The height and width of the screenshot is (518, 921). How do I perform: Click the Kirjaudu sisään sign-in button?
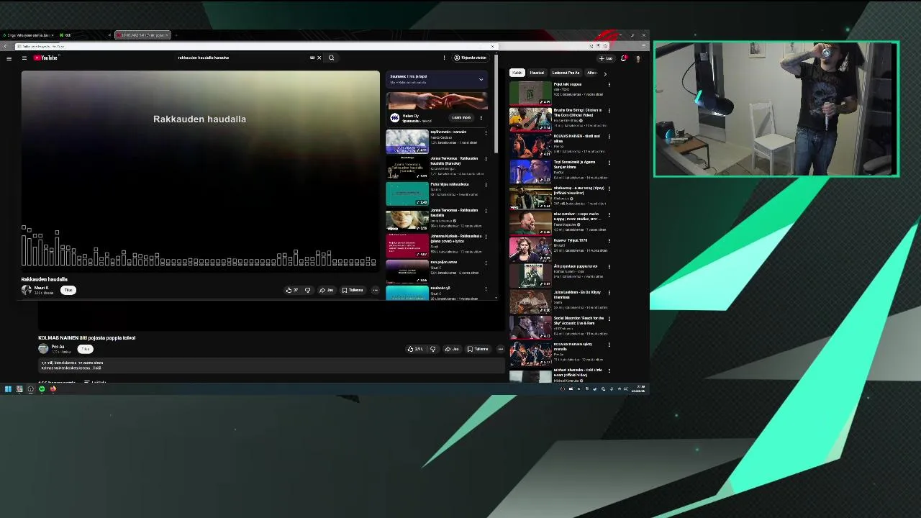pyautogui.click(x=470, y=58)
